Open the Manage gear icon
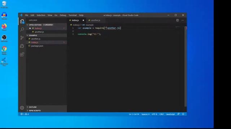The width and height of the screenshot is (231, 129). [x=22, y=108]
